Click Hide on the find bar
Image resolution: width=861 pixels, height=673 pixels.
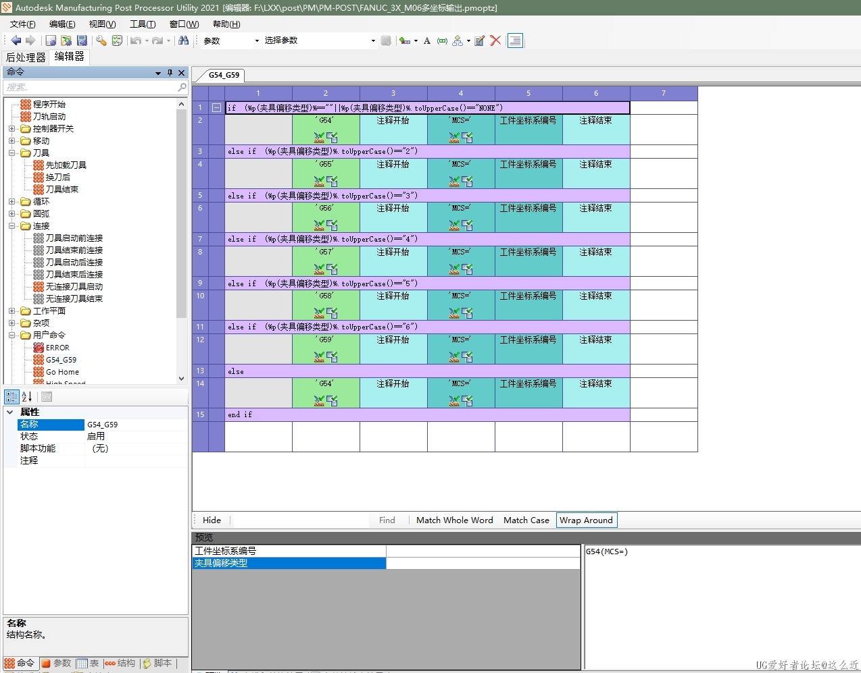[x=212, y=520]
